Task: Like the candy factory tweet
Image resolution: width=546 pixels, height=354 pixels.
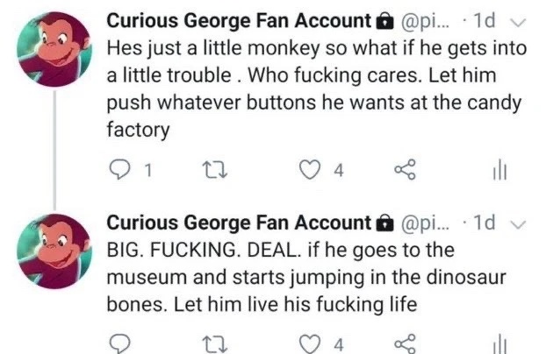Action: (x=310, y=170)
